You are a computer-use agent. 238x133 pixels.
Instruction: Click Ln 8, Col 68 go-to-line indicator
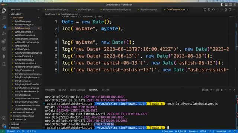[x=180, y=132]
